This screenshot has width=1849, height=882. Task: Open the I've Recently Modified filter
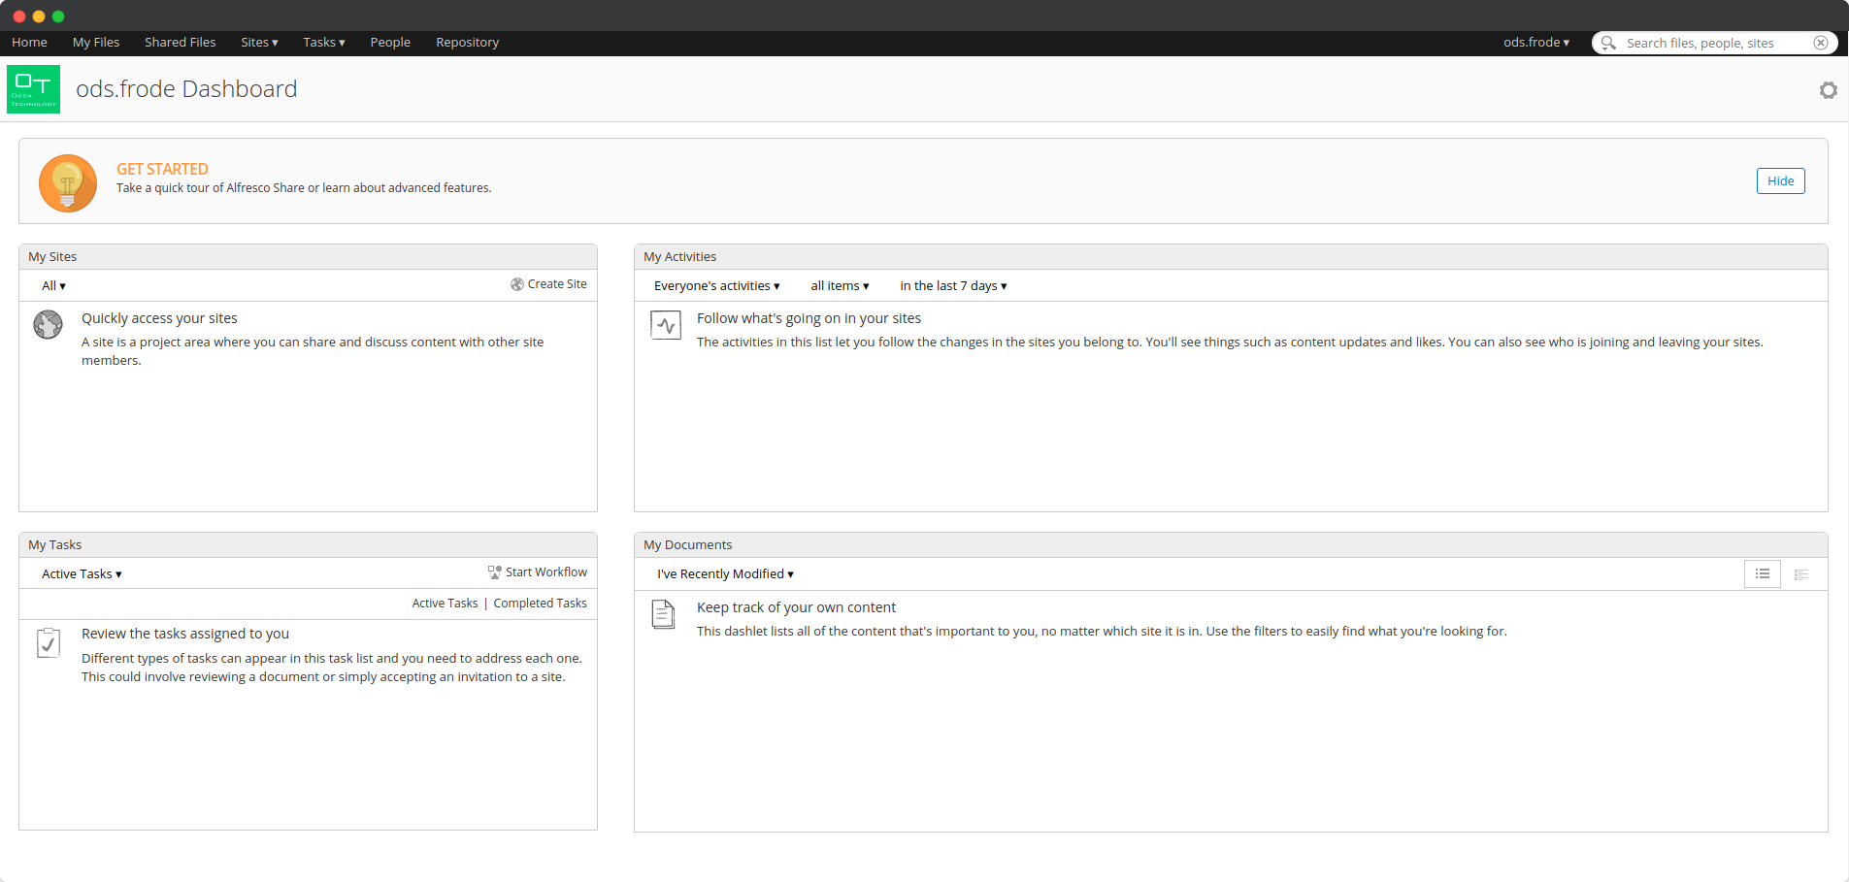point(724,574)
